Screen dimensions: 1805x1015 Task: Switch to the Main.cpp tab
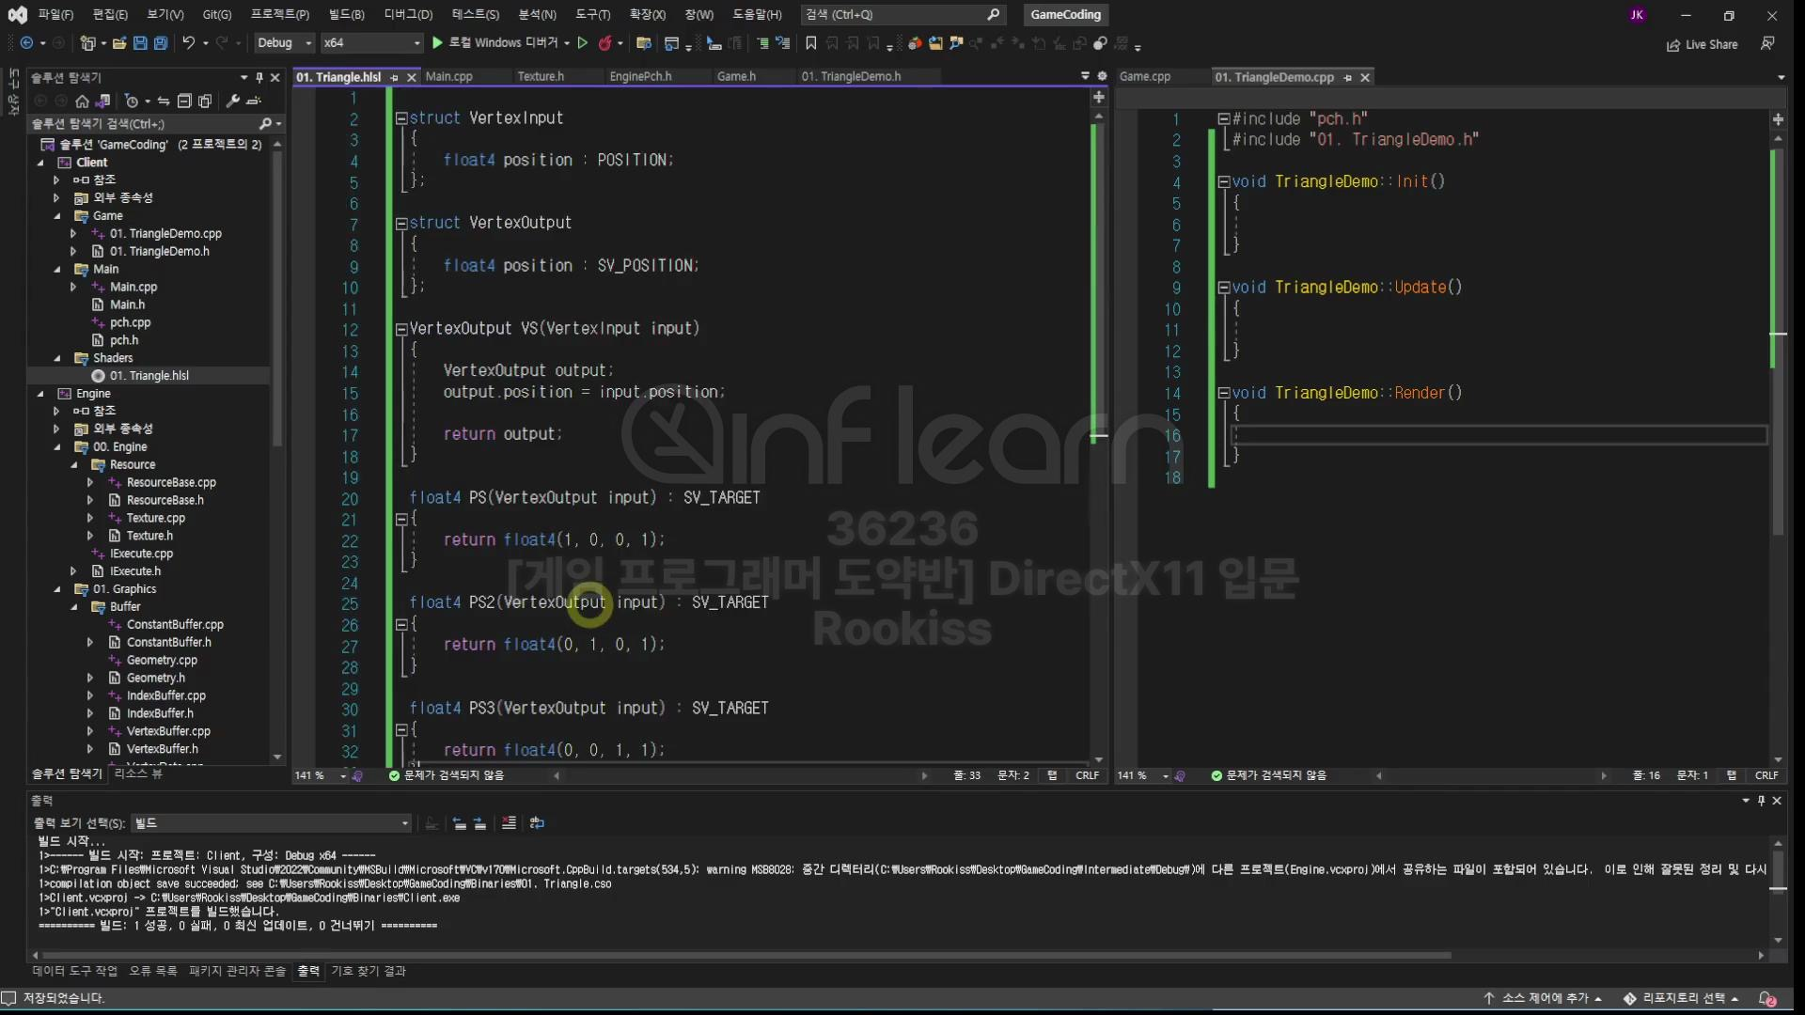click(449, 77)
